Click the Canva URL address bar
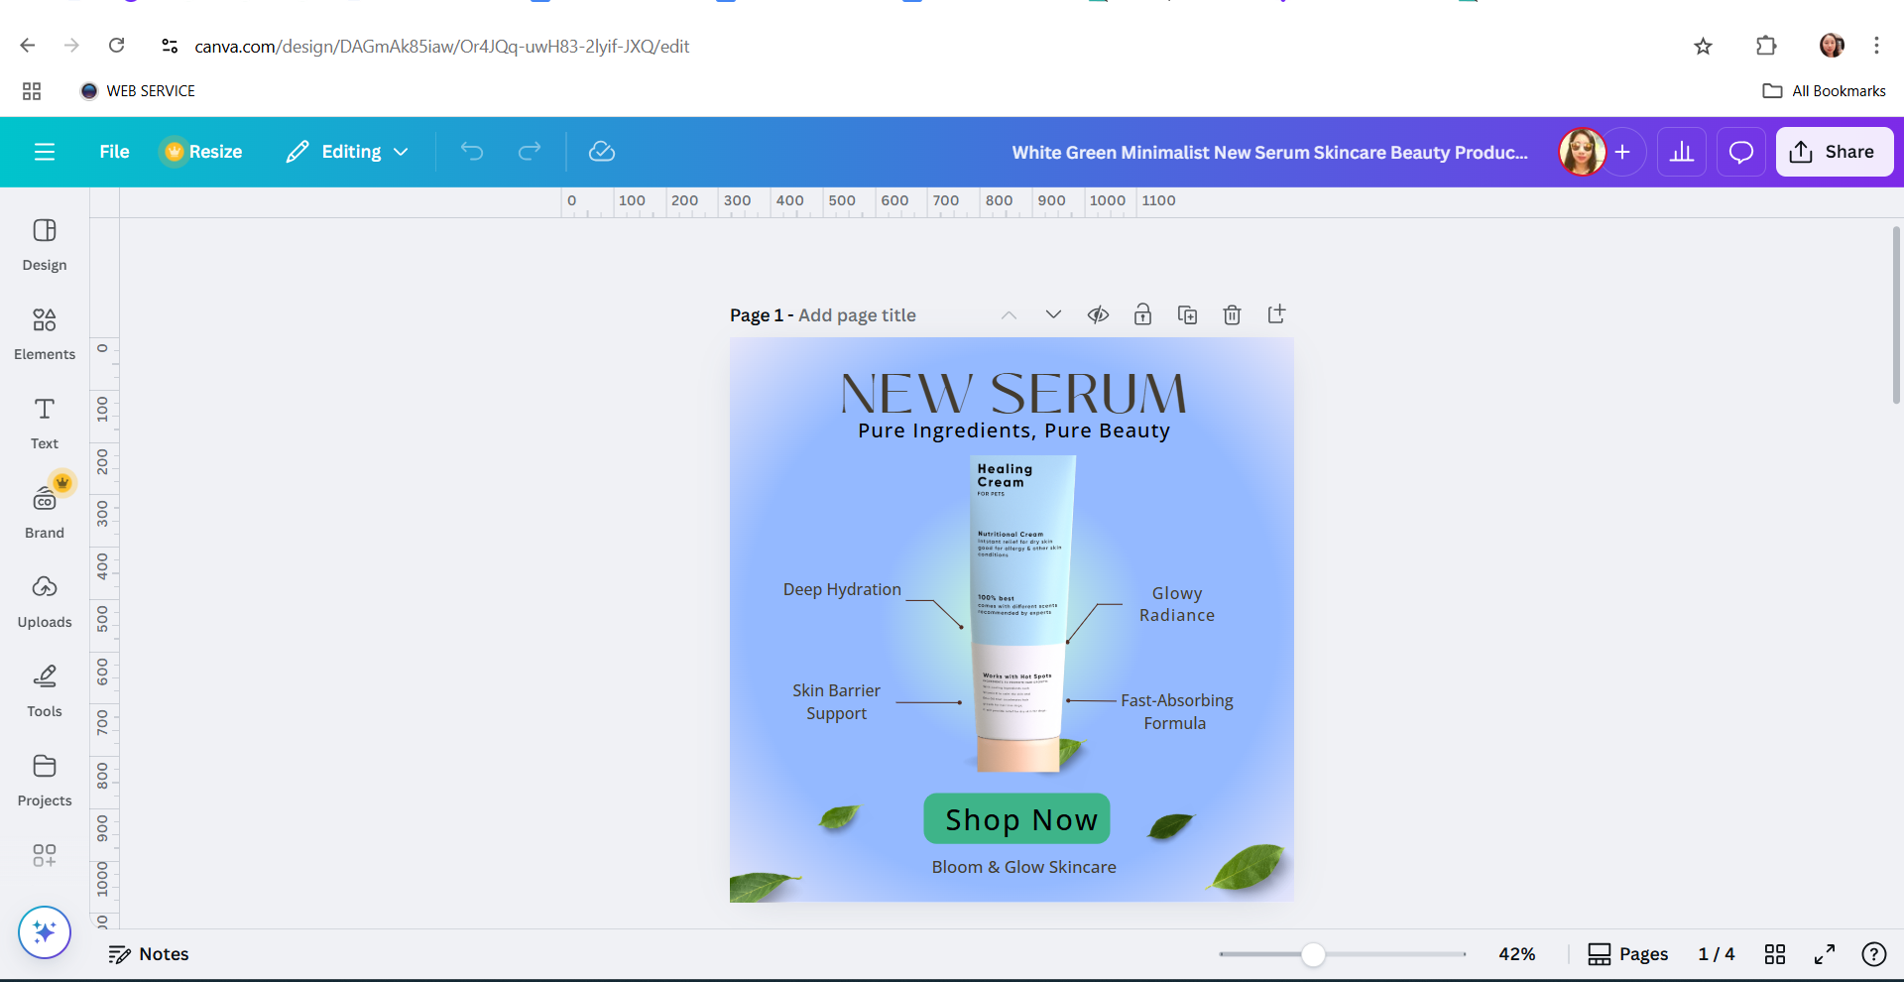Viewport: 1904px width, 982px height. pyautogui.click(x=441, y=47)
